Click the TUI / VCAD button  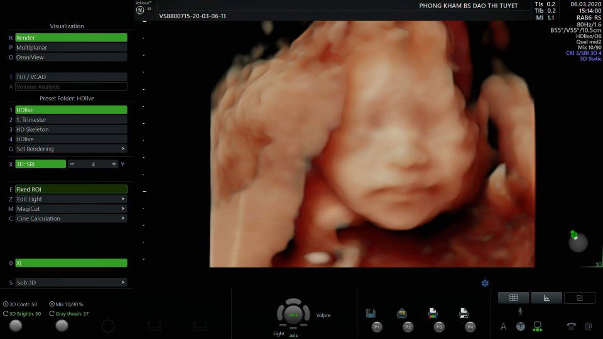coord(71,77)
